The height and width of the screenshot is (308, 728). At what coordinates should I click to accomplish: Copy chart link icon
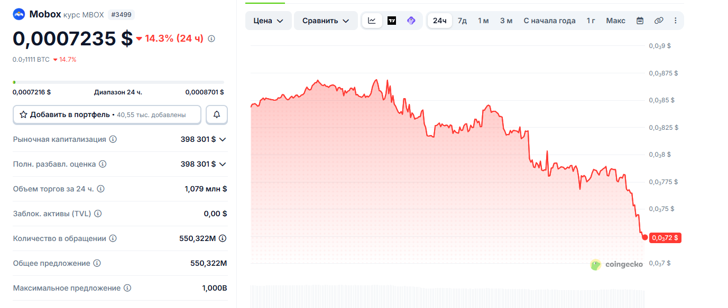[659, 21]
